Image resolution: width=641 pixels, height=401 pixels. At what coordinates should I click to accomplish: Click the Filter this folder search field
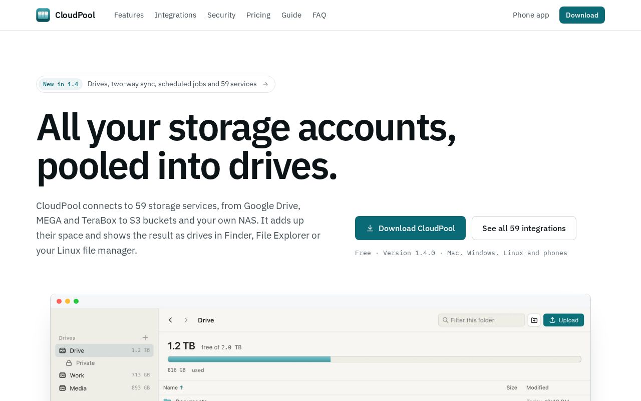pyautogui.click(x=481, y=320)
